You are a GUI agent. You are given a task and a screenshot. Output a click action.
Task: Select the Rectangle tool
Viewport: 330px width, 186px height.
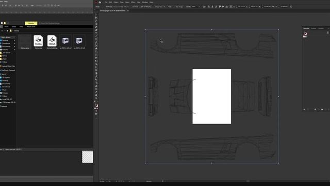click(96, 39)
